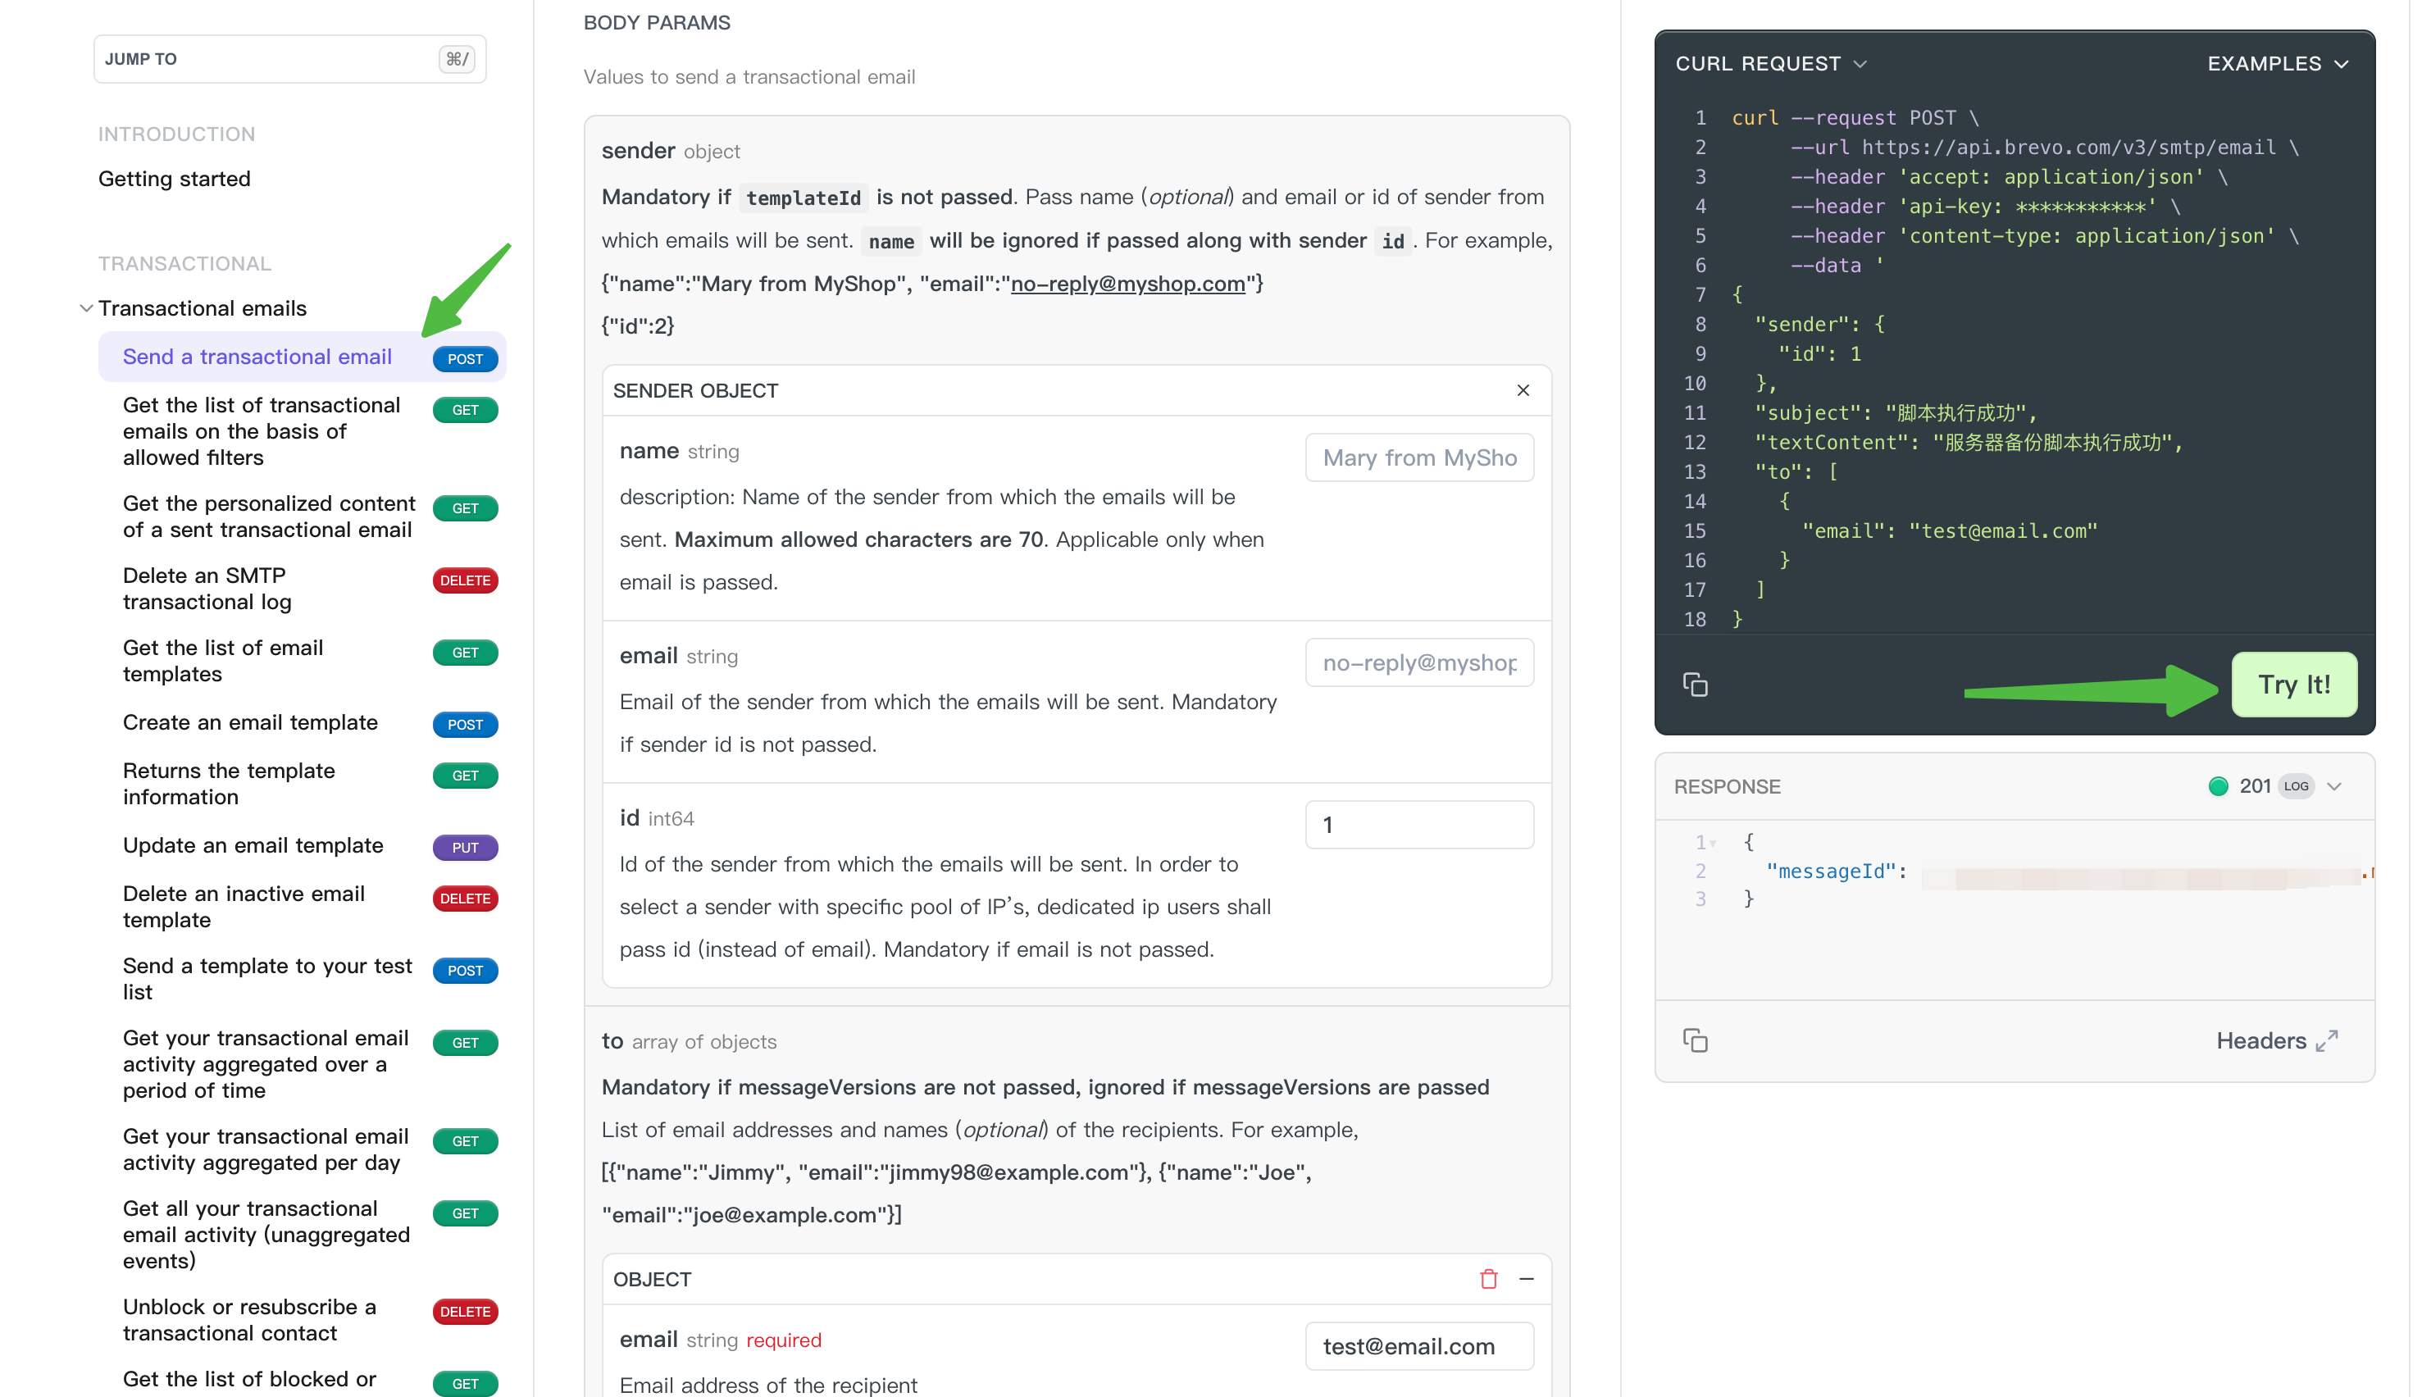Image resolution: width=2422 pixels, height=1397 pixels.
Task: Click the JUMP TO search field
Action: click(289, 58)
